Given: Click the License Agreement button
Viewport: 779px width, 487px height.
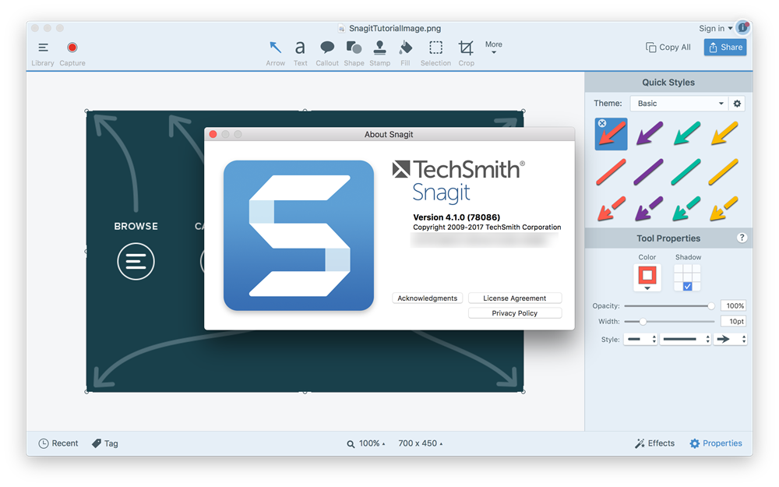Looking at the screenshot, I should coord(514,298).
